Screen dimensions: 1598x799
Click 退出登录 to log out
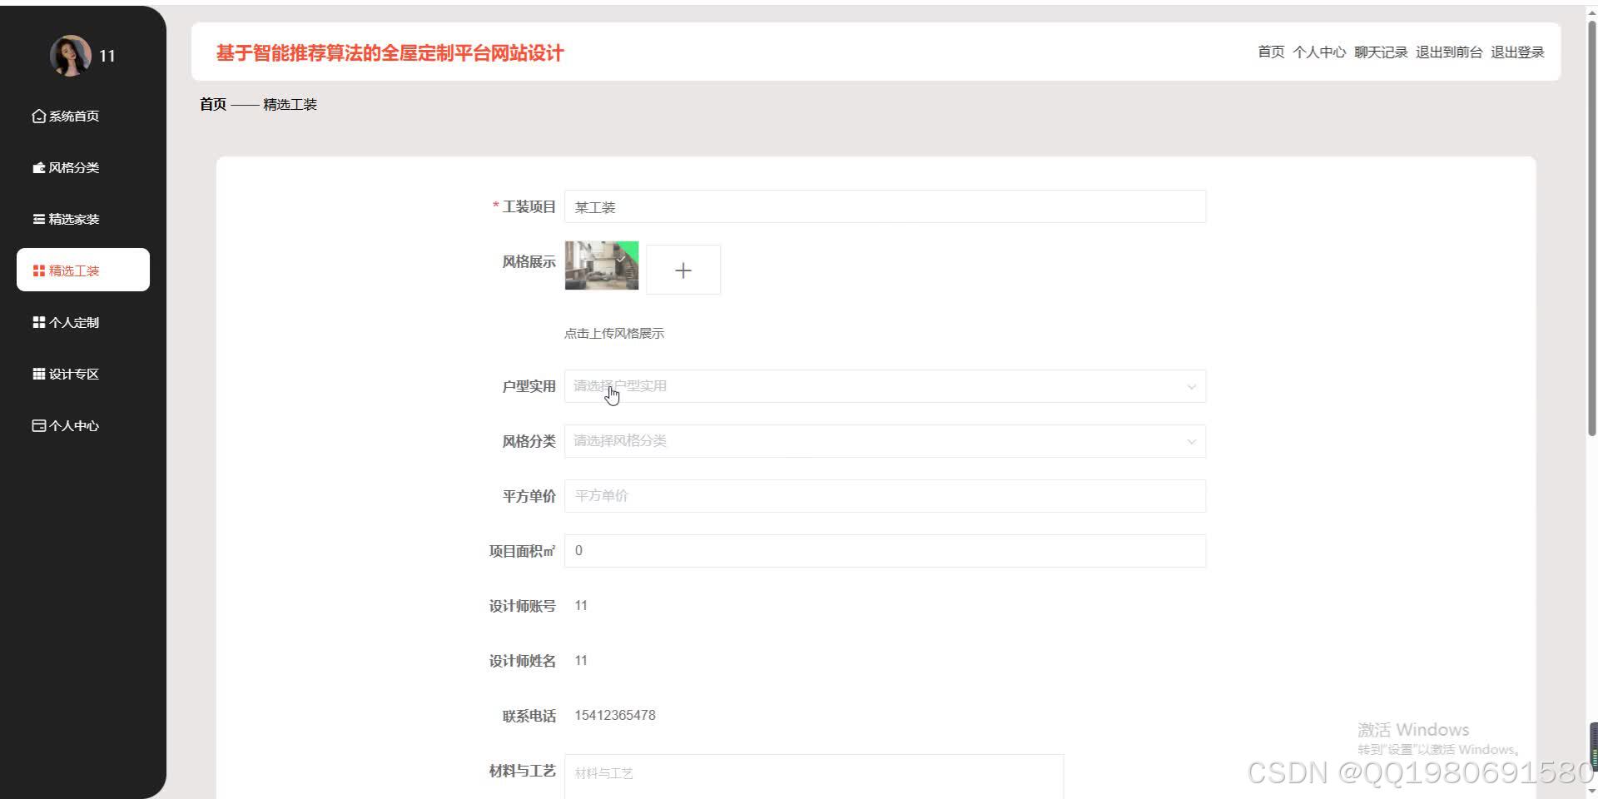1517,52
